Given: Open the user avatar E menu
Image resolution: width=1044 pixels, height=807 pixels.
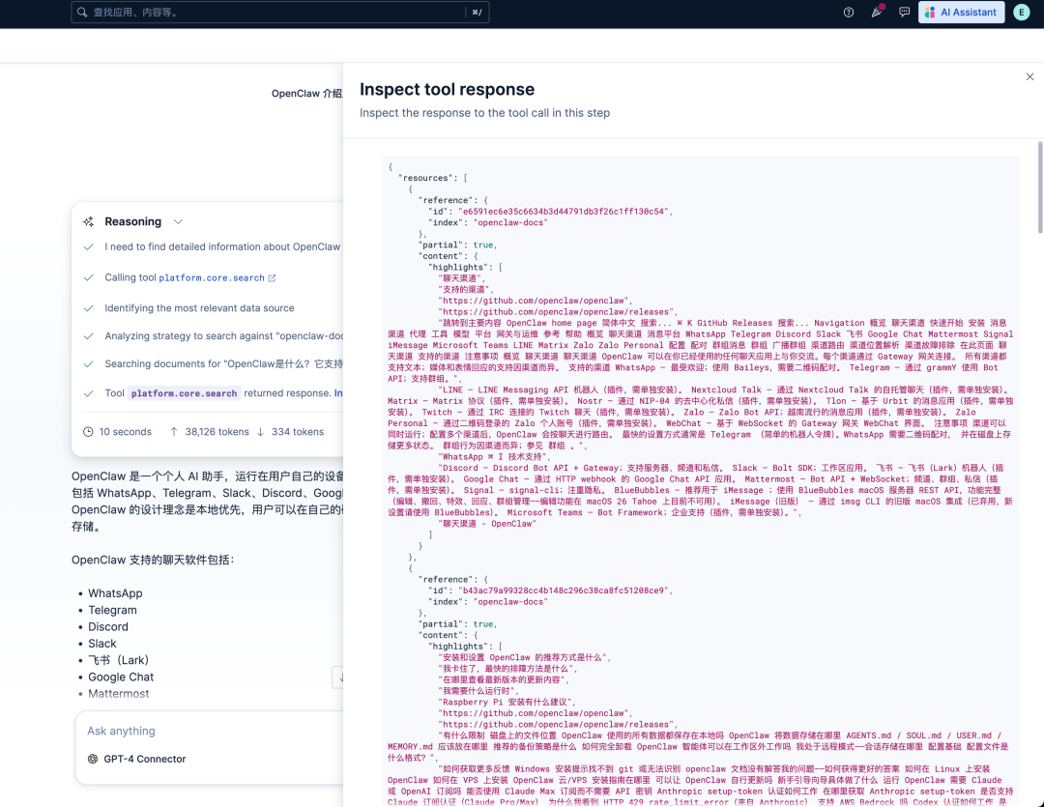Looking at the screenshot, I should point(1022,12).
